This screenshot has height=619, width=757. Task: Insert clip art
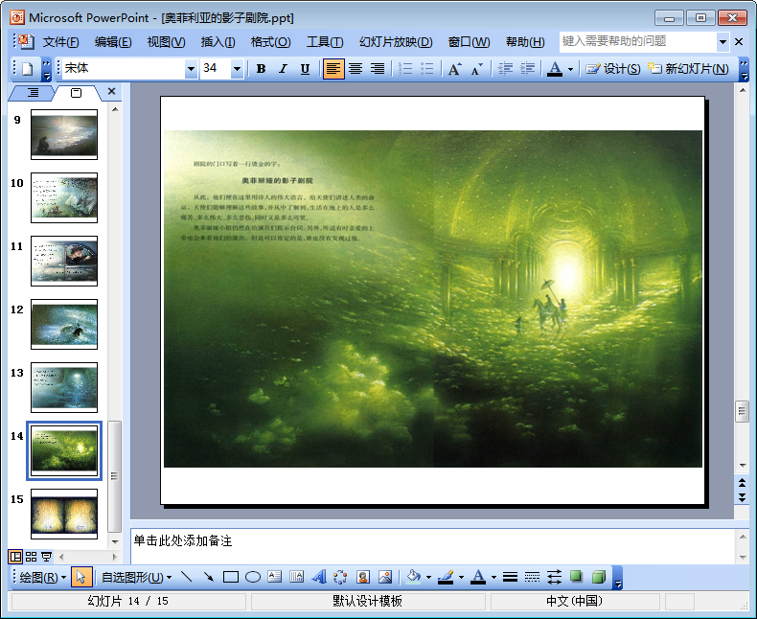tap(363, 577)
